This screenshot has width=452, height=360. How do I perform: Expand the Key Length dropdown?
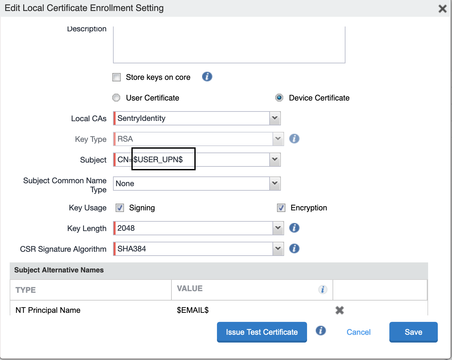click(x=278, y=228)
